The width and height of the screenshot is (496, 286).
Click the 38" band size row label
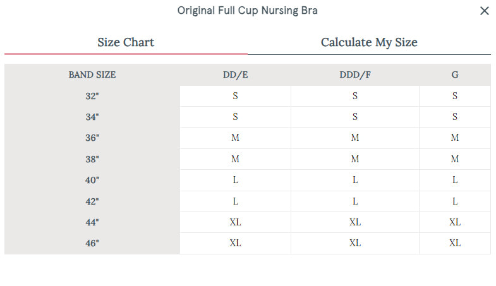tap(92, 159)
